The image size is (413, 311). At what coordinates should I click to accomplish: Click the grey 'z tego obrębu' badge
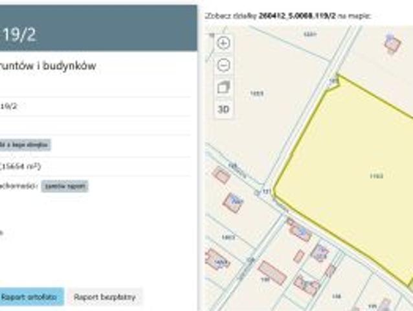(x=25, y=145)
